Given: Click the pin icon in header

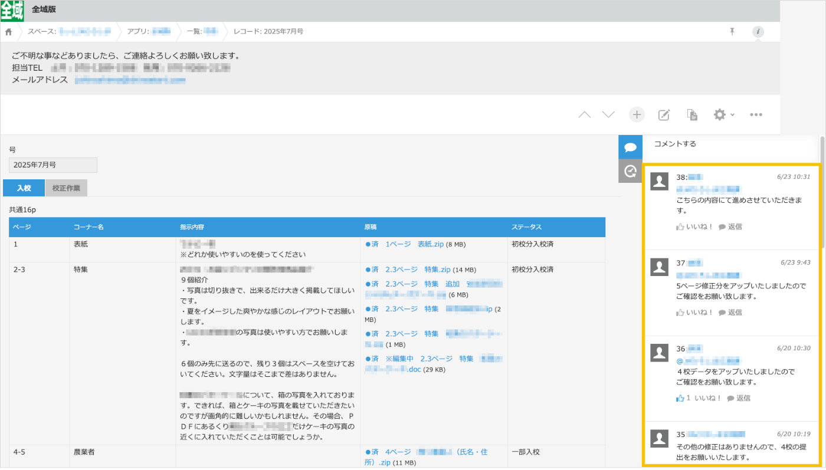Looking at the screenshot, I should 732,32.
